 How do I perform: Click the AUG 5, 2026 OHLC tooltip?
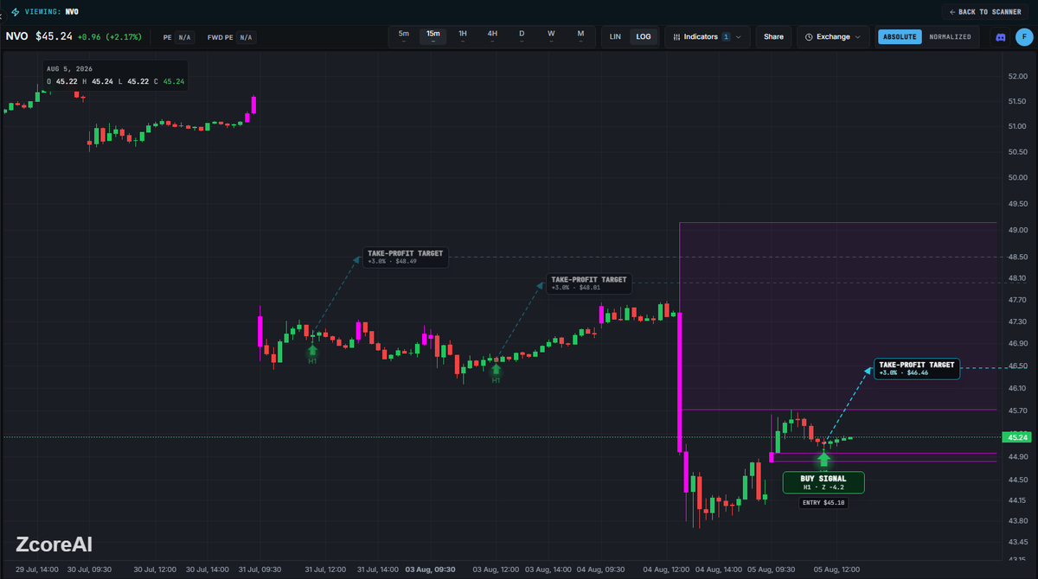point(115,75)
